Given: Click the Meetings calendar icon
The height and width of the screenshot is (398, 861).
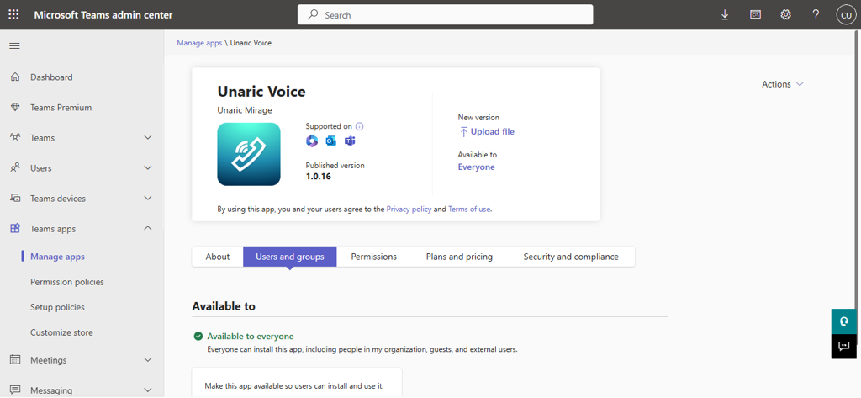Looking at the screenshot, I should [15, 360].
